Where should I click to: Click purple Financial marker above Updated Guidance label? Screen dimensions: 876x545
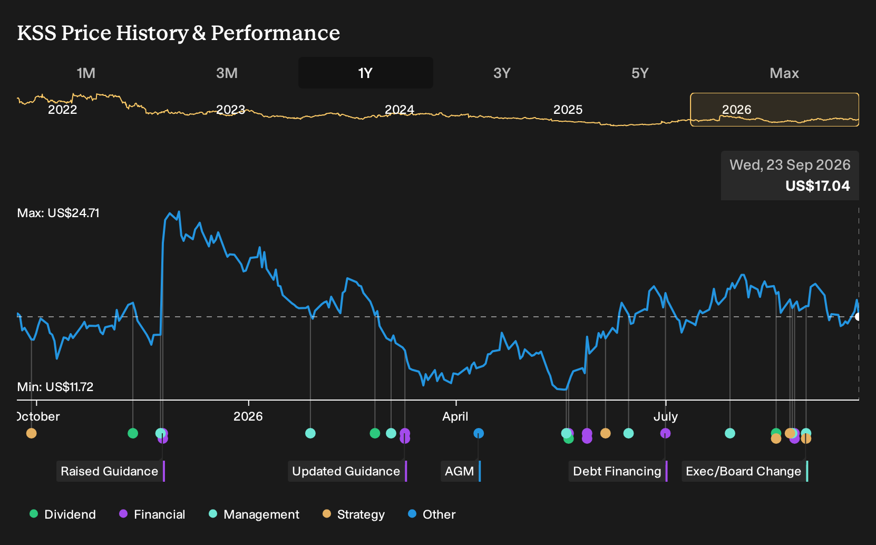[405, 434]
